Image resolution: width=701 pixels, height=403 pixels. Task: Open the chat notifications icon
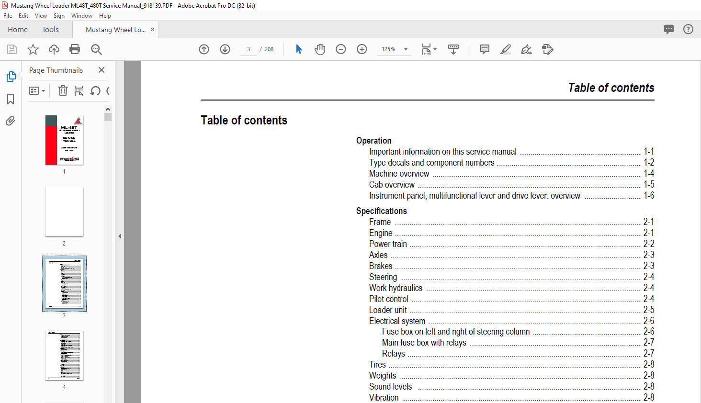(669, 29)
